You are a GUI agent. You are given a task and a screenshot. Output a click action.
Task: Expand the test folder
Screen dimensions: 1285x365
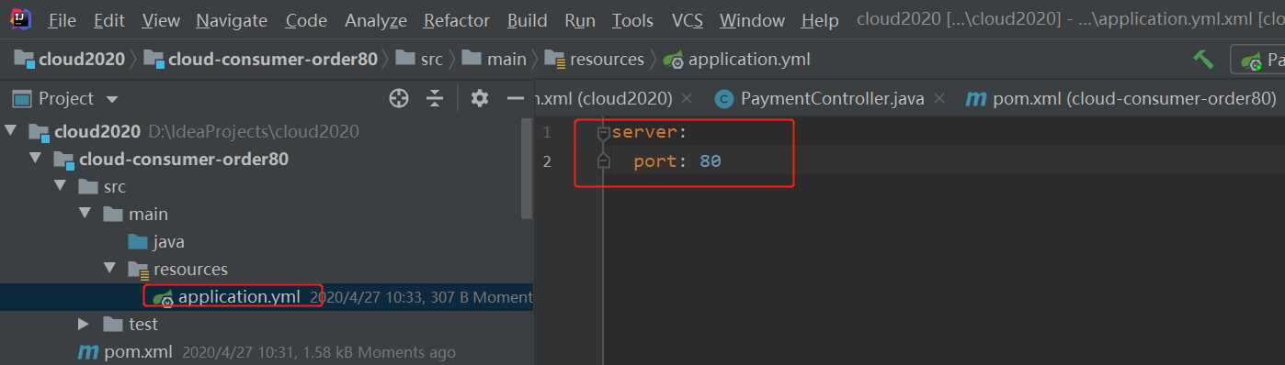pos(85,325)
